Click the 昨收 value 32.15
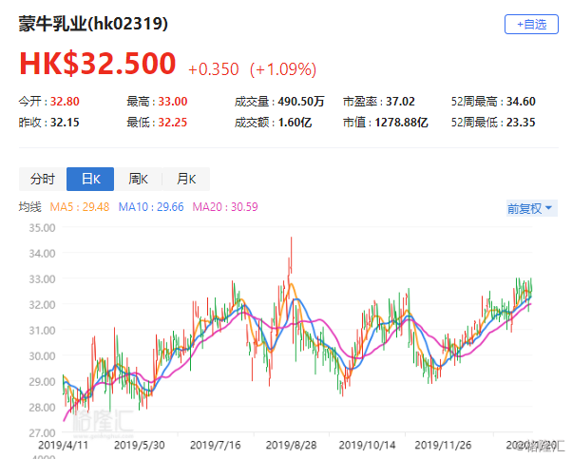 coord(65,123)
